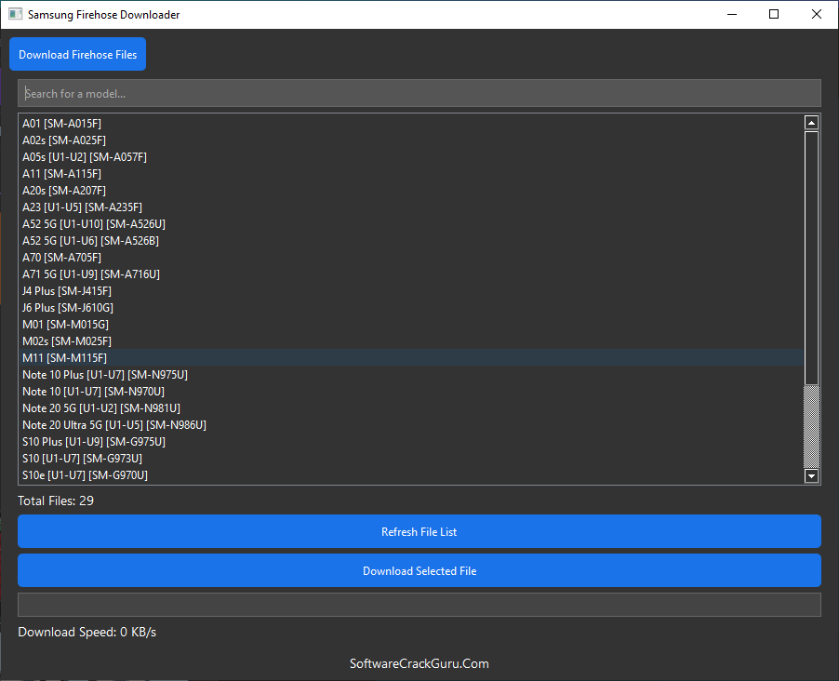The image size is (839, 681).
Task: Click the model list scrollbar thumb
Action: click(811, 256)
